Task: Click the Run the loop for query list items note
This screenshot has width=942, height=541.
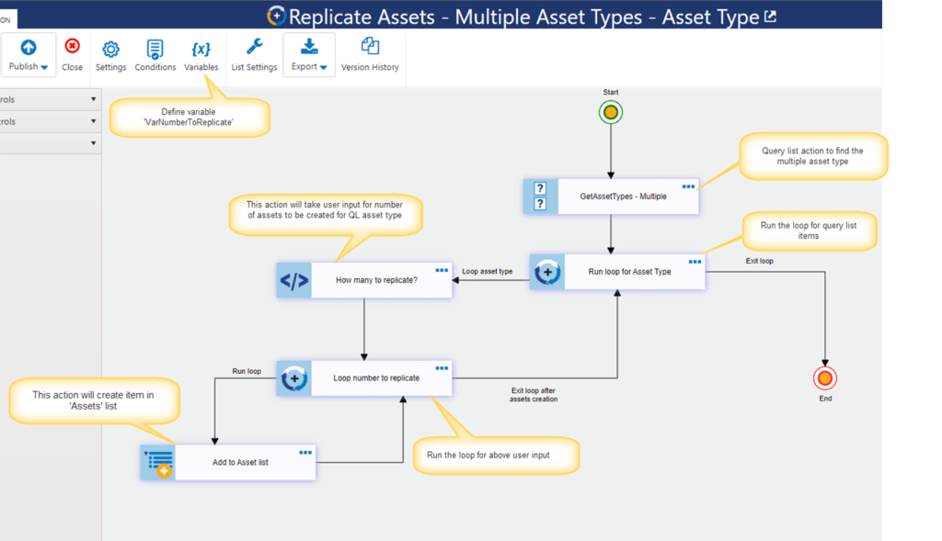Action: coord(810,231)
